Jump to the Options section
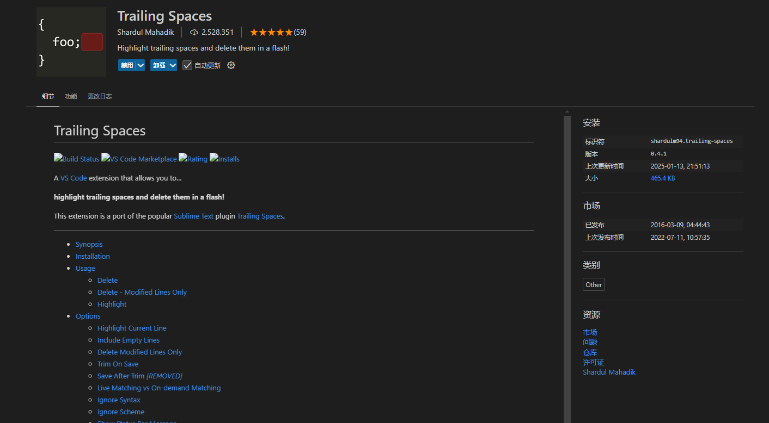Image resolution: width=769 pixels, height=423 pixels. [x=88, y=316]
